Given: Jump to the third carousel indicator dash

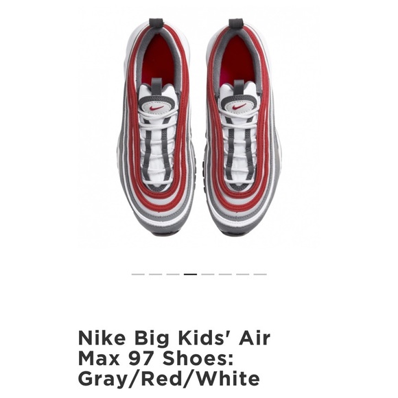Looking at the screenshot, I should click(x=173, y=274).
